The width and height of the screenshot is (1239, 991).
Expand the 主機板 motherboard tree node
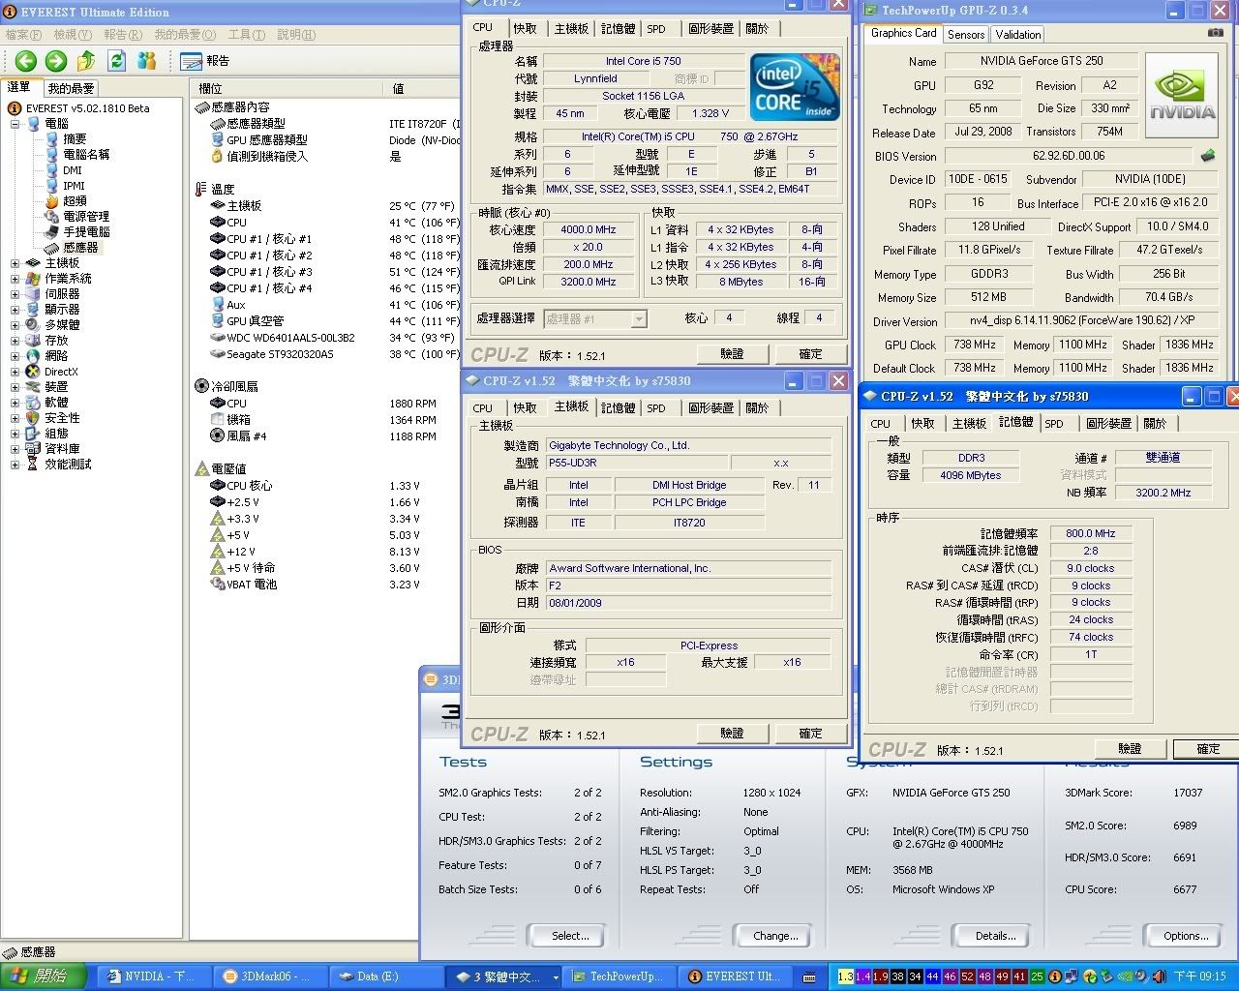point(15,263)
